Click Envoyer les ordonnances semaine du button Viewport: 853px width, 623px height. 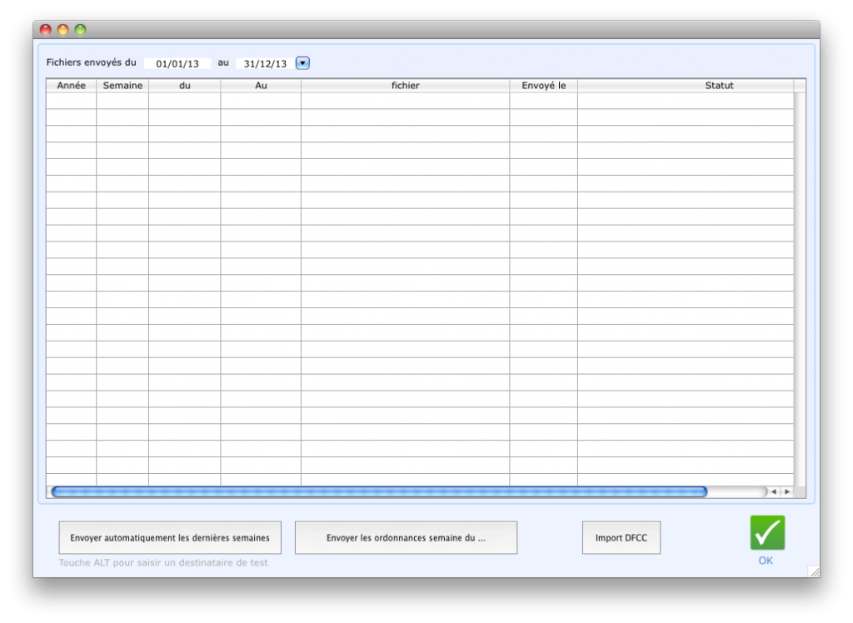click(406, 537)
